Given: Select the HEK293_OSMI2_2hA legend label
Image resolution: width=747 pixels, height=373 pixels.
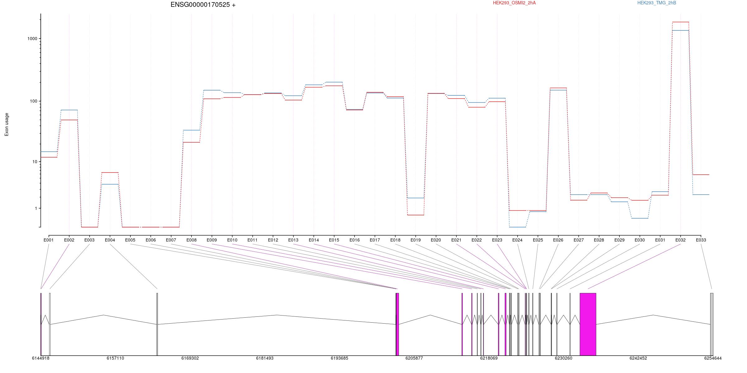Looking at the screenshot, I should click(x=514, y=3).
